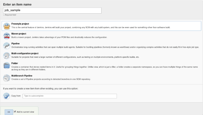Click the Freestyle project icon
This screenshot has width=203, height=115.
(x=6, y=26)
